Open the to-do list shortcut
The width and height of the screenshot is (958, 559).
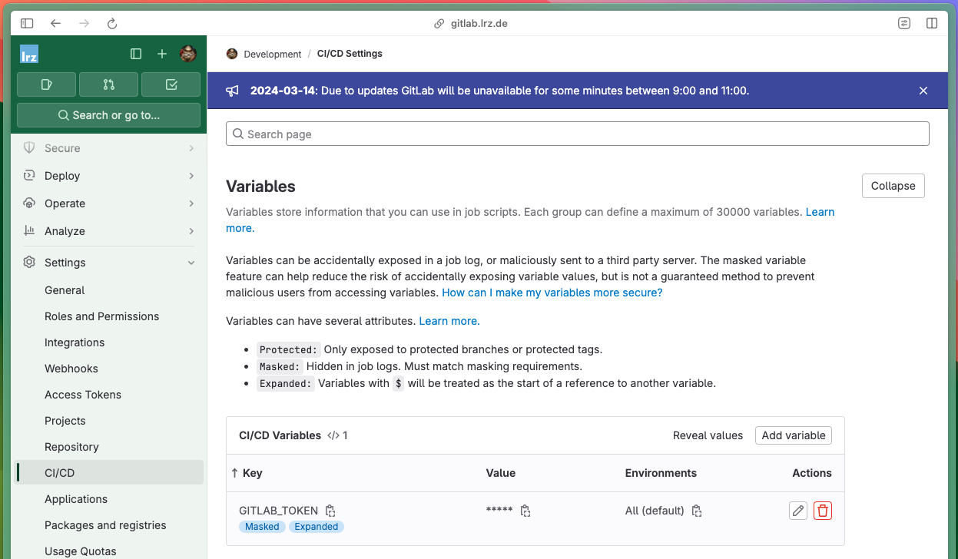tap(171, 84)
